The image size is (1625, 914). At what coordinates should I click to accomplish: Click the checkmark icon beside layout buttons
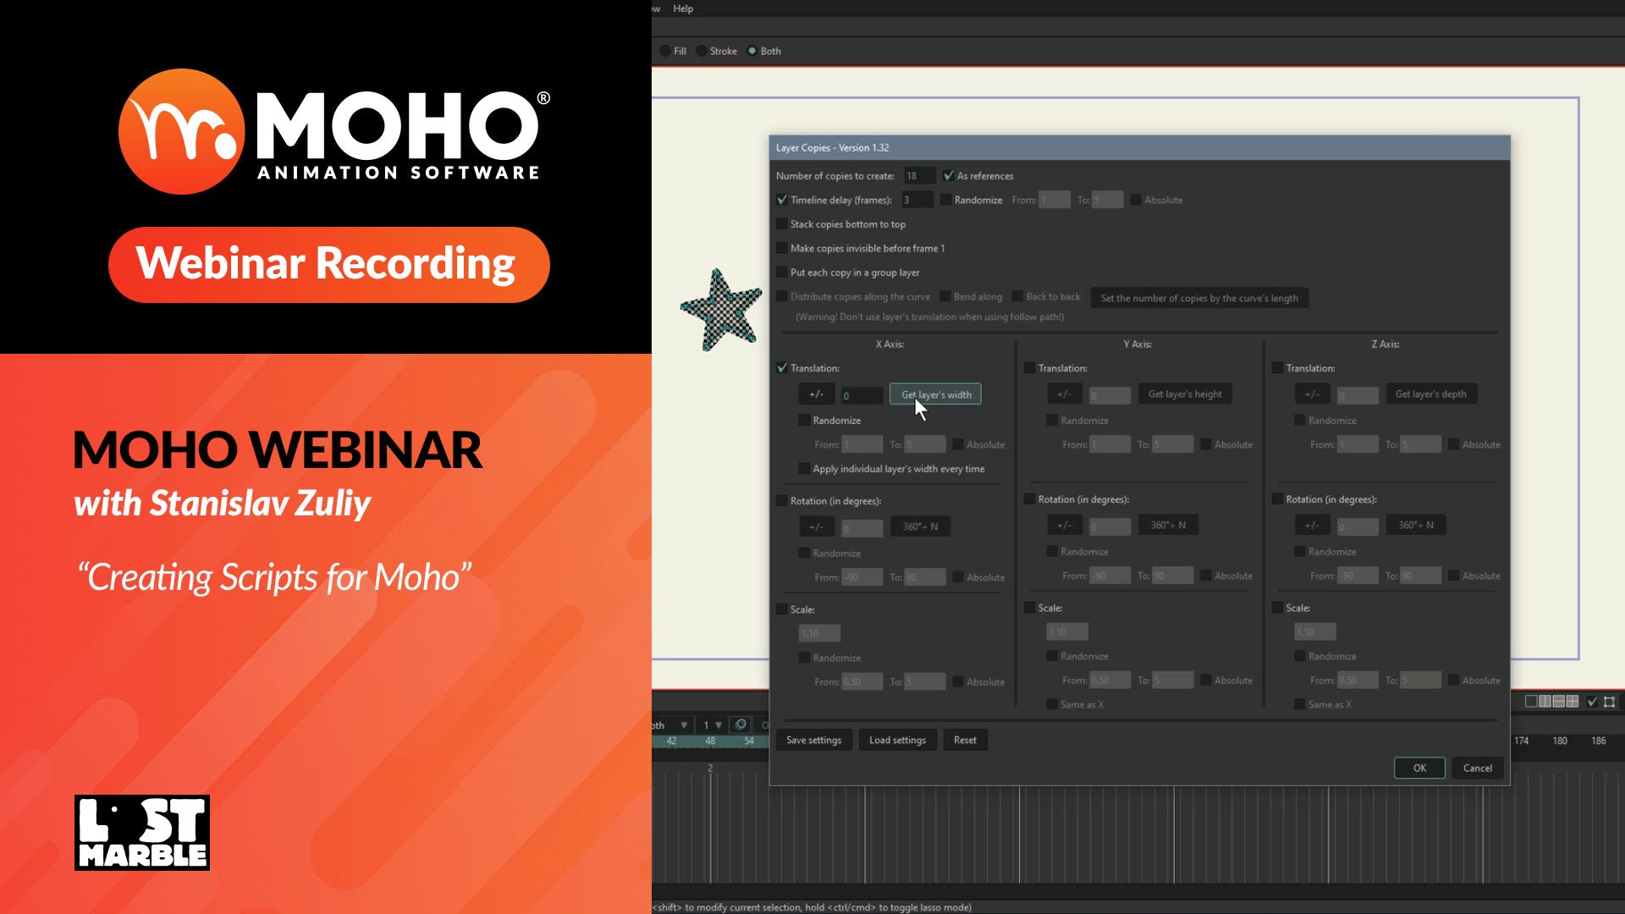pos(1592,702)
